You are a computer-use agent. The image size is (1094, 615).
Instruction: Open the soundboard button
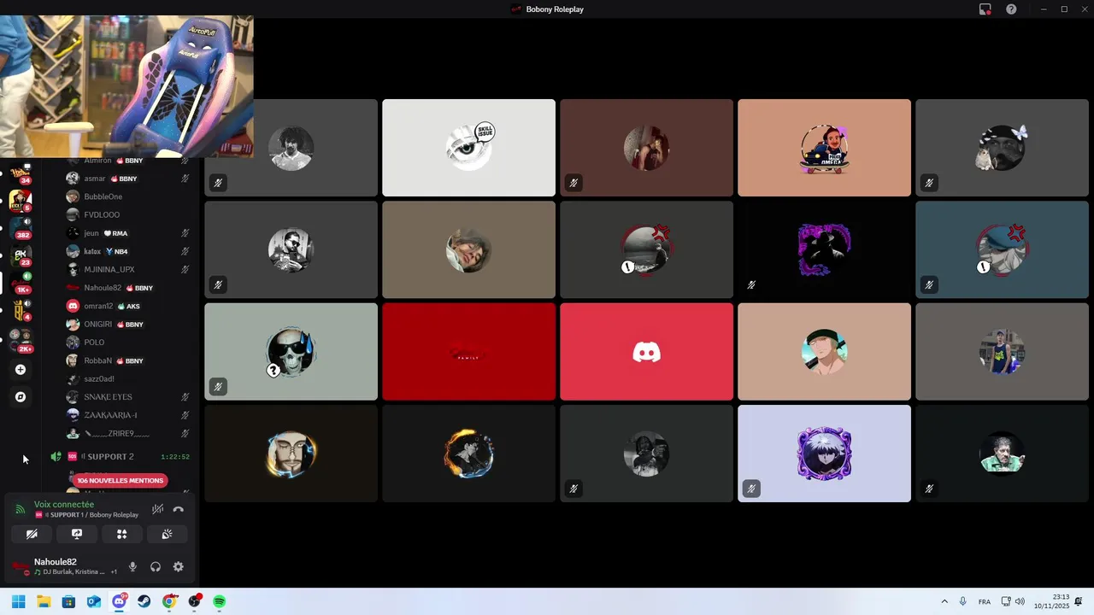(167, 534)
